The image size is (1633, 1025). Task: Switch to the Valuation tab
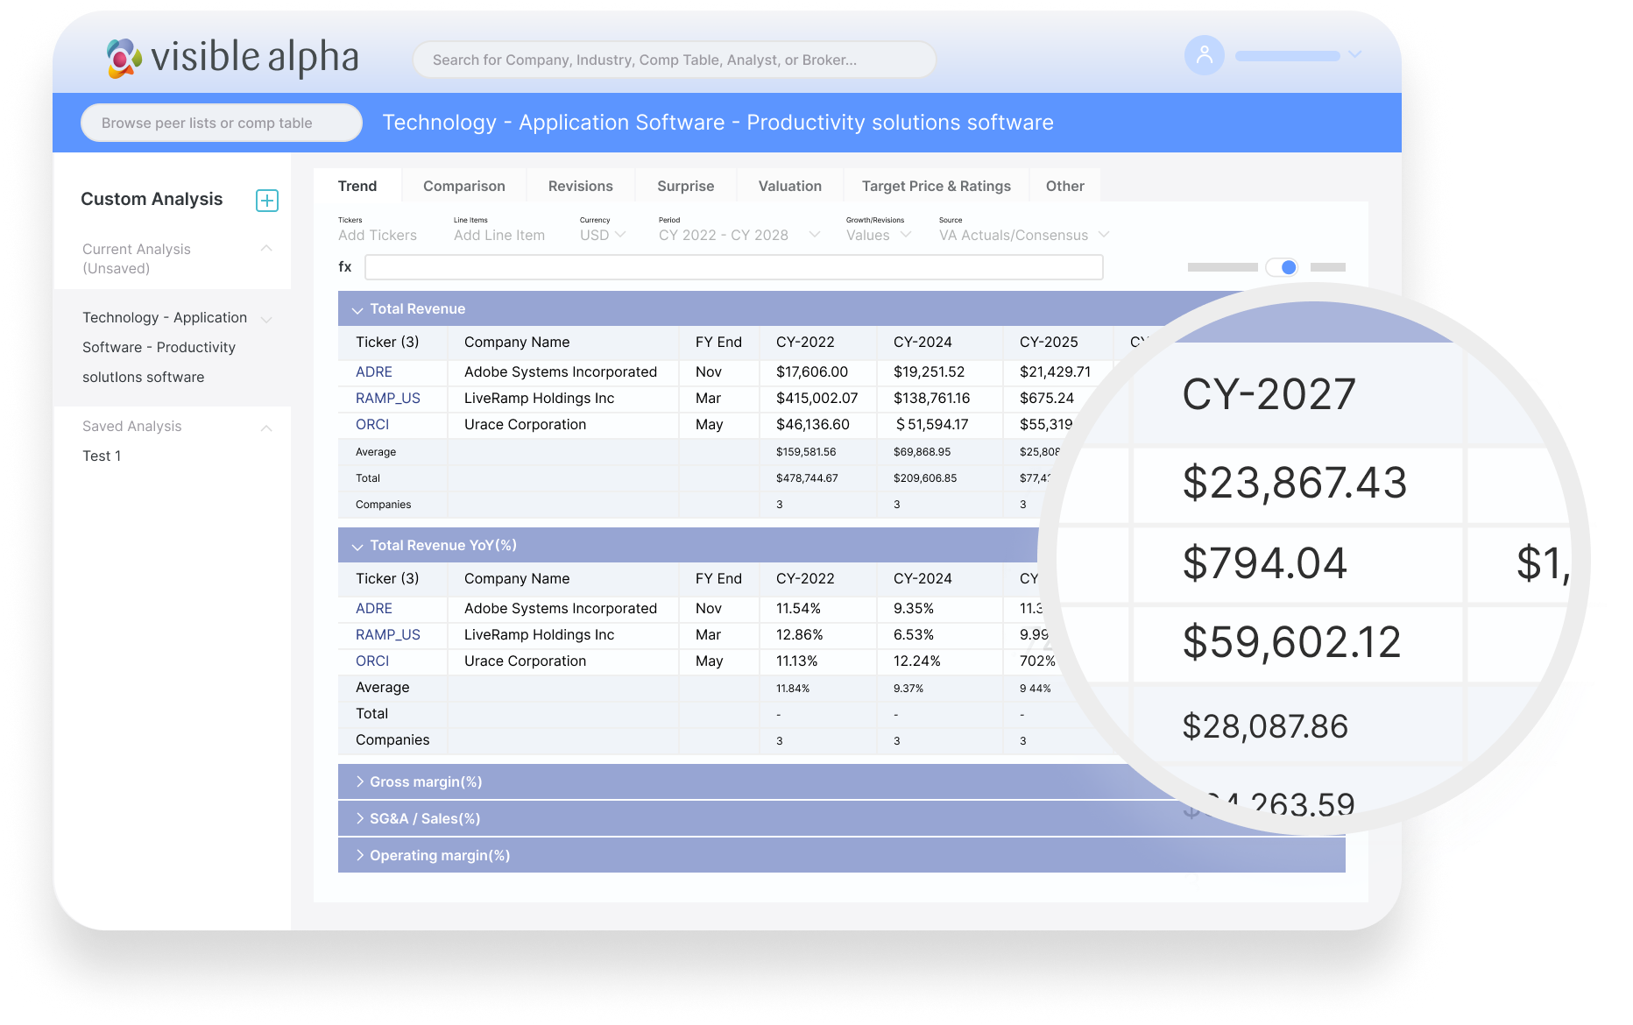pos(790,186)
